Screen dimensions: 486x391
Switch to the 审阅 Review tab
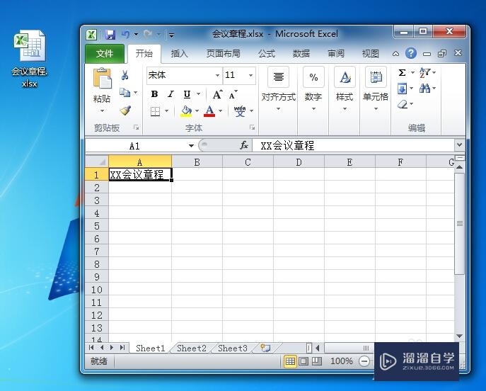tap(336, 54)
